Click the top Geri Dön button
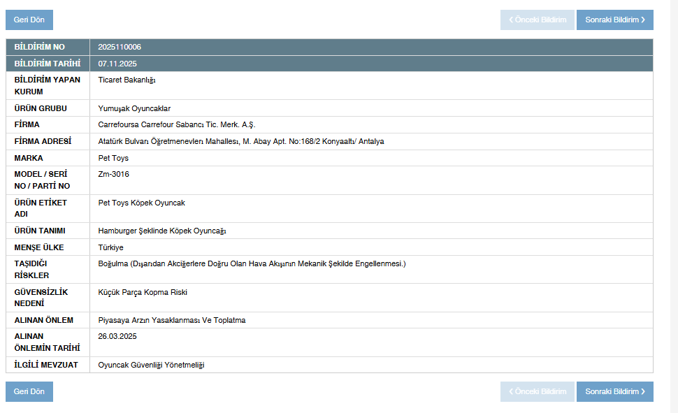678x413 pixels. click(x=29, y=20)
